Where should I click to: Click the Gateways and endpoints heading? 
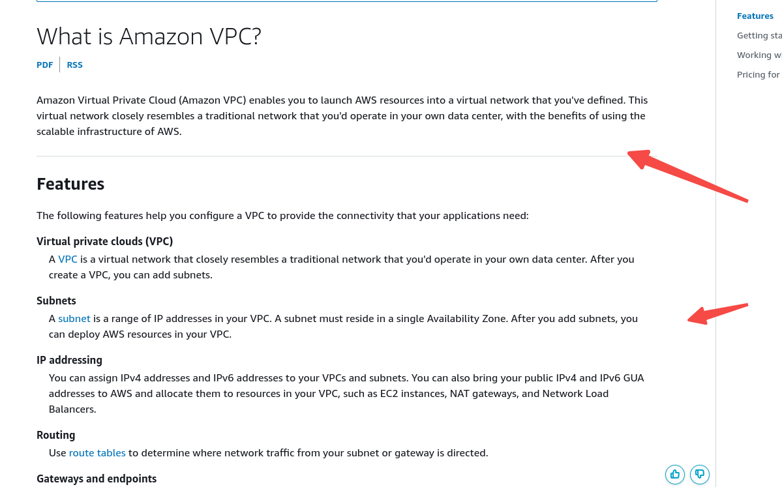97,478
